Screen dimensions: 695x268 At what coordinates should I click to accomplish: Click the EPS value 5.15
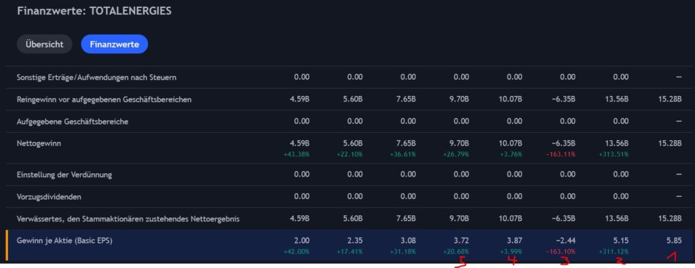pos(622,240)
